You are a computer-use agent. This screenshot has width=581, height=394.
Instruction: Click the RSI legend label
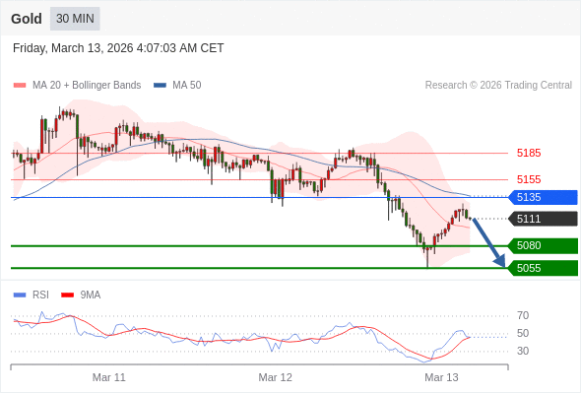(x=40, y=295)
